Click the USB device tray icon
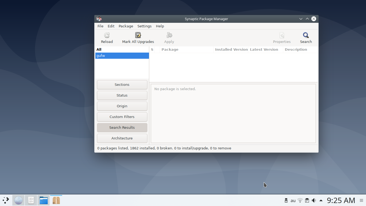 point(286,200)
